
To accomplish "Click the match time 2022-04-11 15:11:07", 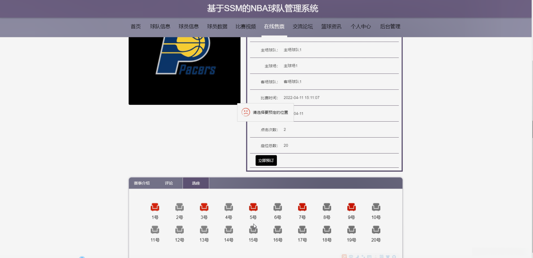I will (x=301, y=98).
